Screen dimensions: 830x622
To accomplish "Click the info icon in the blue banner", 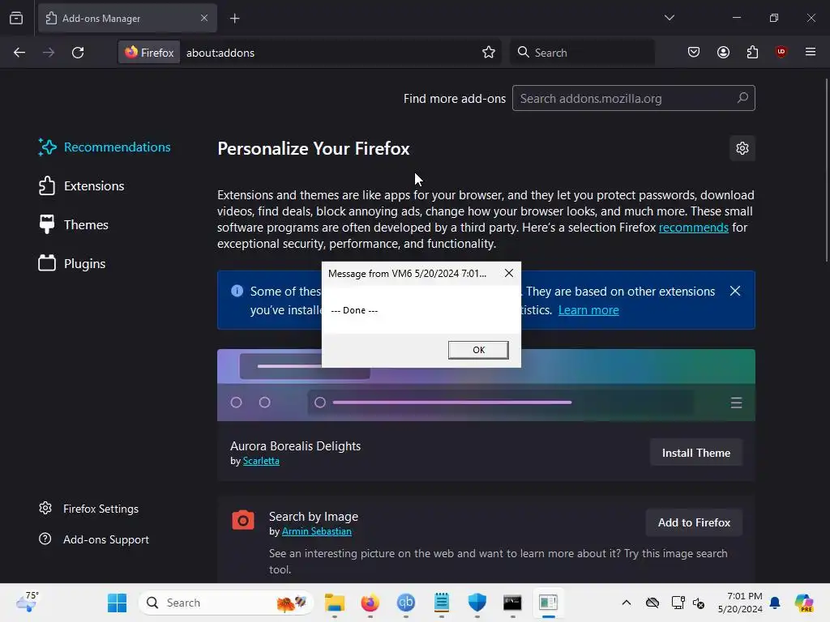I will point(237,291).
